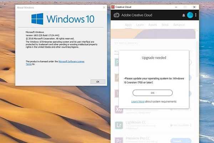This screenshot has height=143, width=214.
Task: Open the Creative Cloud profile avatar
Action: [190, 15]
